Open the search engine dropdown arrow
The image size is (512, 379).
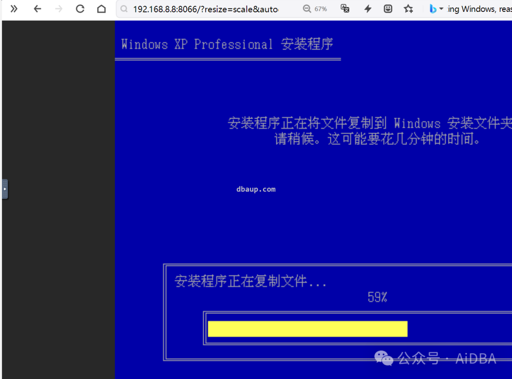click(441, 9)
